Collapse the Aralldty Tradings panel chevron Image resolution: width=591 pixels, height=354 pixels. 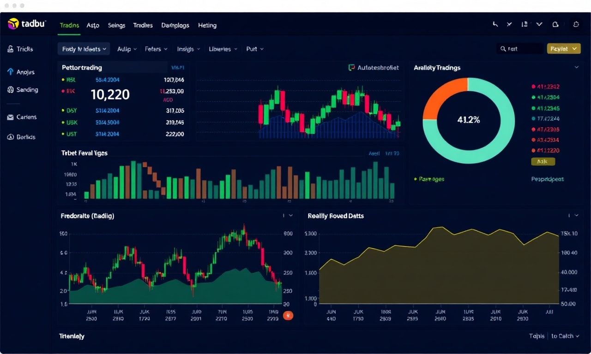(576, 67)
